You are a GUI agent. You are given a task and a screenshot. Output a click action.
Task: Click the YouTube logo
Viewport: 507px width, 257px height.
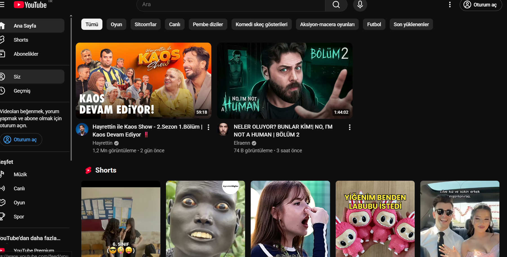(30, 5)
